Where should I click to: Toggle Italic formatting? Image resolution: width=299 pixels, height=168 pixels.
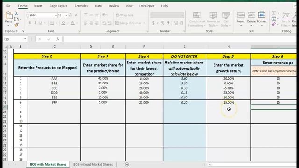35,23
